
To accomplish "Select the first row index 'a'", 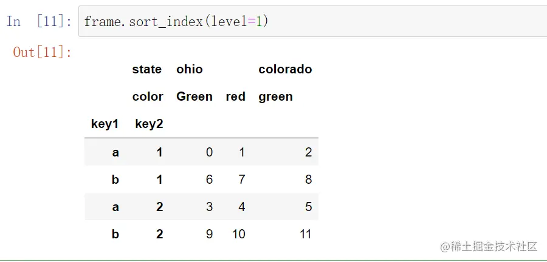I will 115,152.
